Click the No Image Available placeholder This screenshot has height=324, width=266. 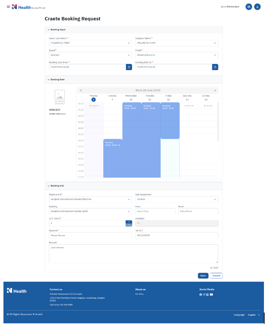coord(60,97)
